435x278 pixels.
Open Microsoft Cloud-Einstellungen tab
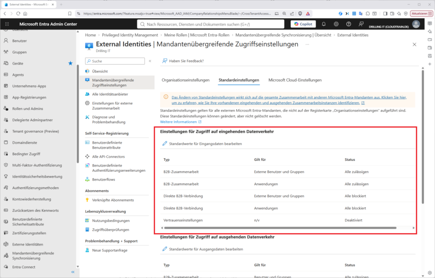point(295,80)
